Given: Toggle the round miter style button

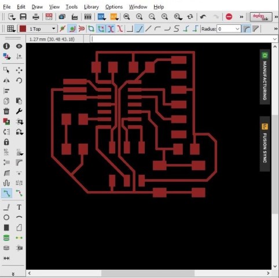Looking at the screenshot, I should click(246, 29).
